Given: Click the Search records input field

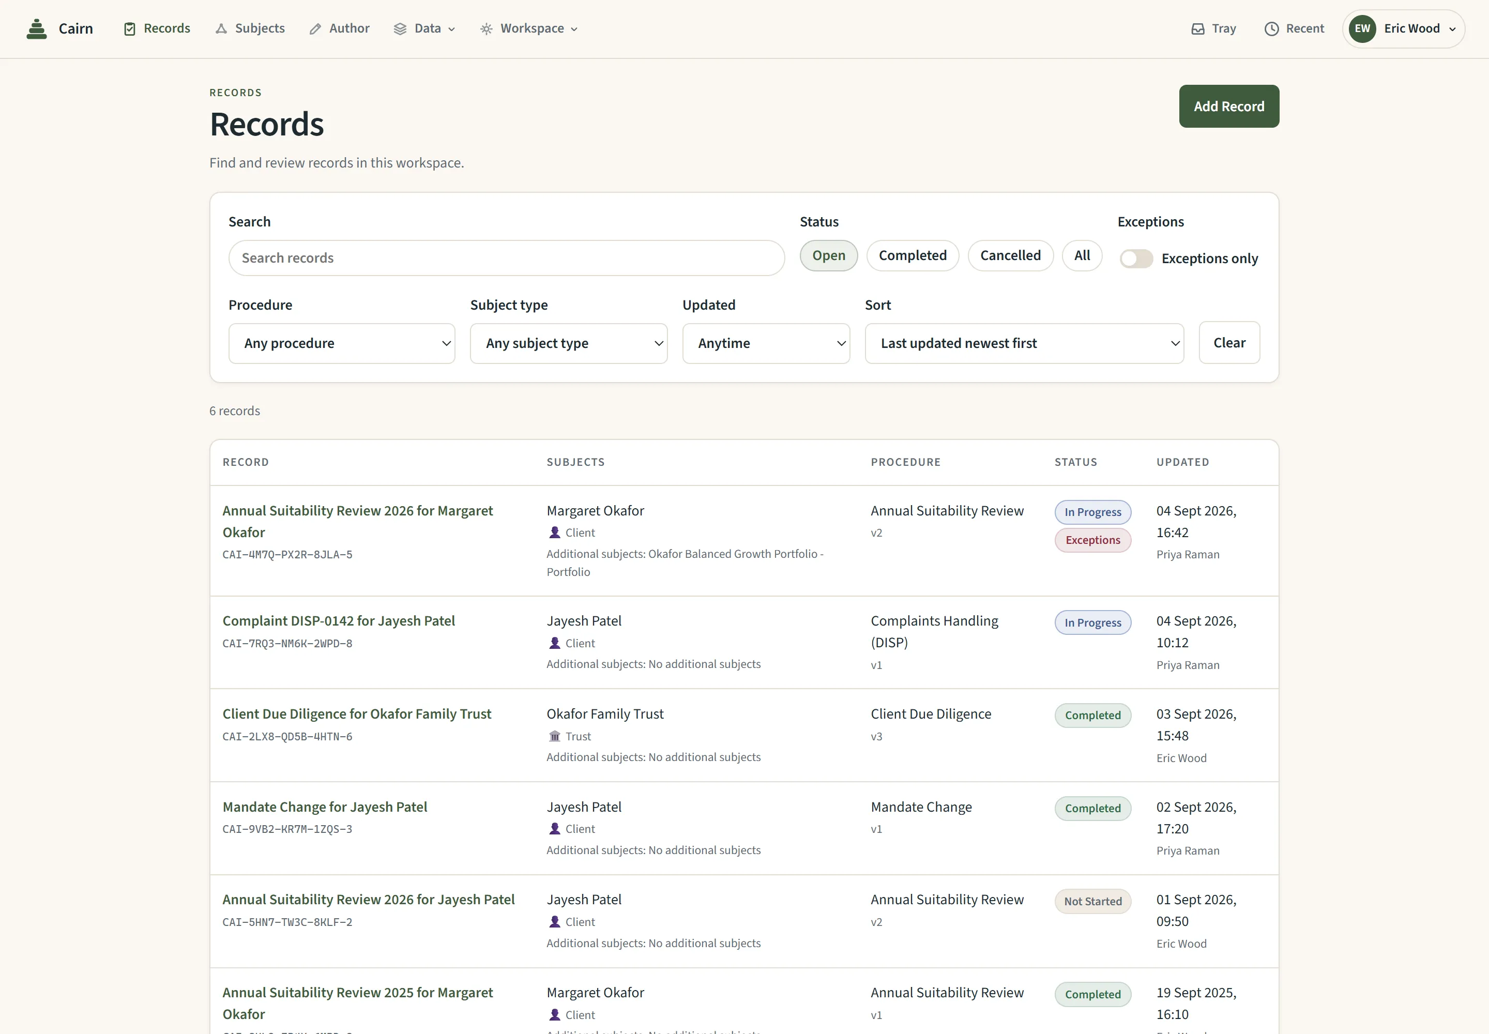Looking at the screenshot, I should [506, 258].
